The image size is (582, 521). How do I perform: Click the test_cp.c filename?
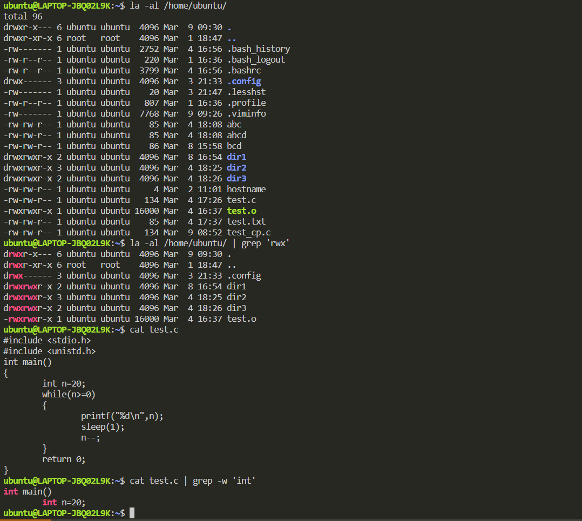pos(248,232)
